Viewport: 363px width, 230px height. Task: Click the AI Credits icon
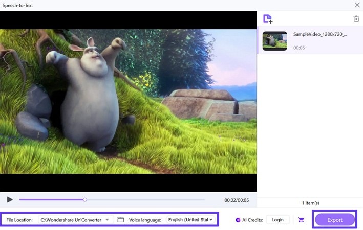tap(238, 220)
